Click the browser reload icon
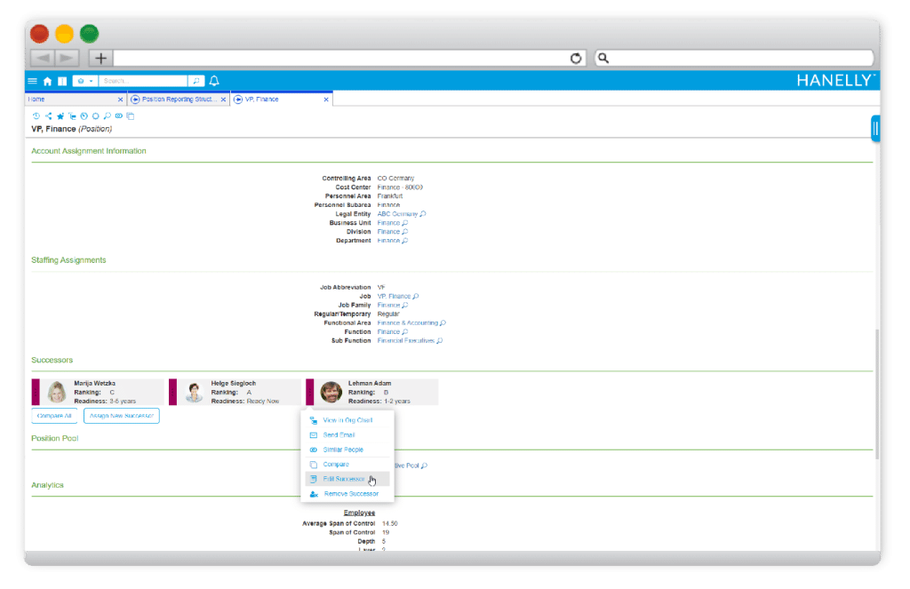 (576, 58)
